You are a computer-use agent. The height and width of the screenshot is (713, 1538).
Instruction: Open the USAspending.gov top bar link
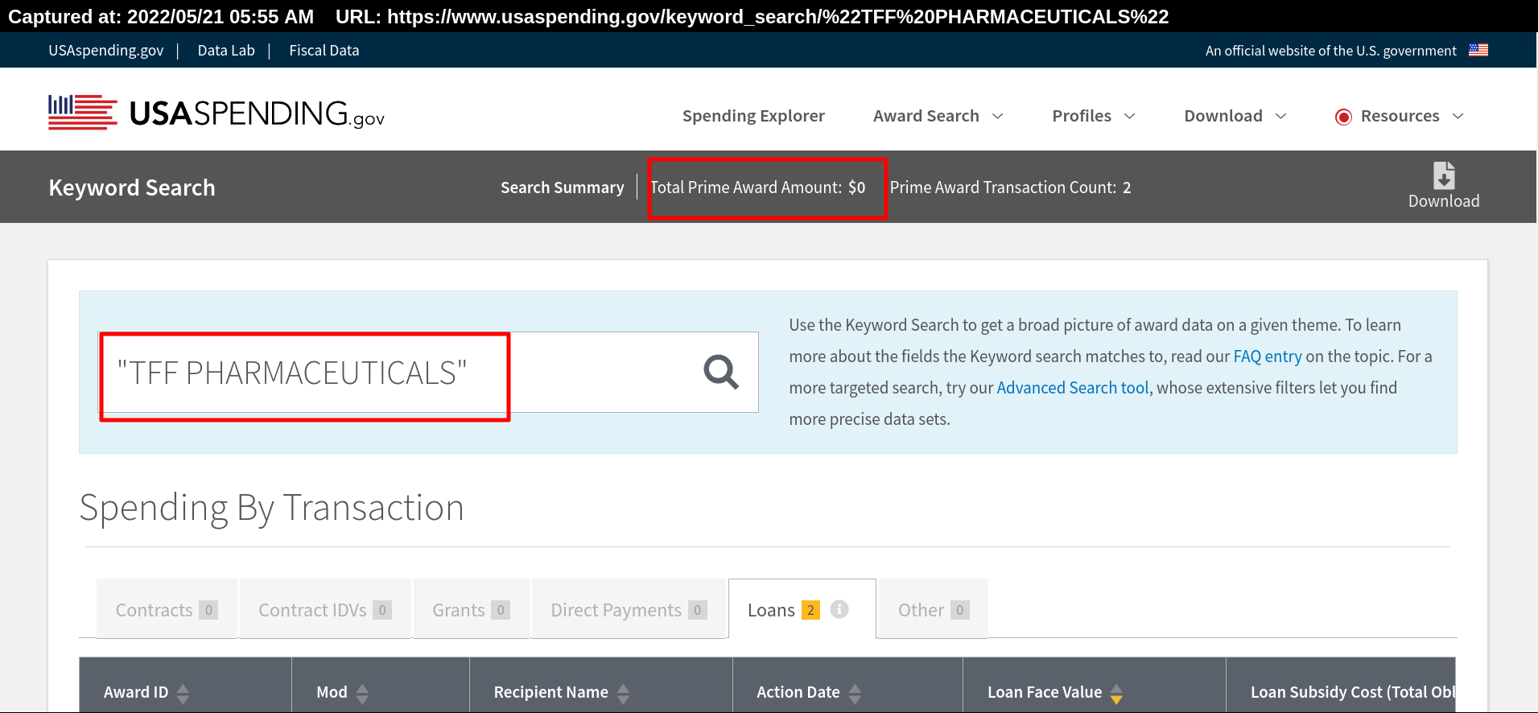click(x=105, y=50)
